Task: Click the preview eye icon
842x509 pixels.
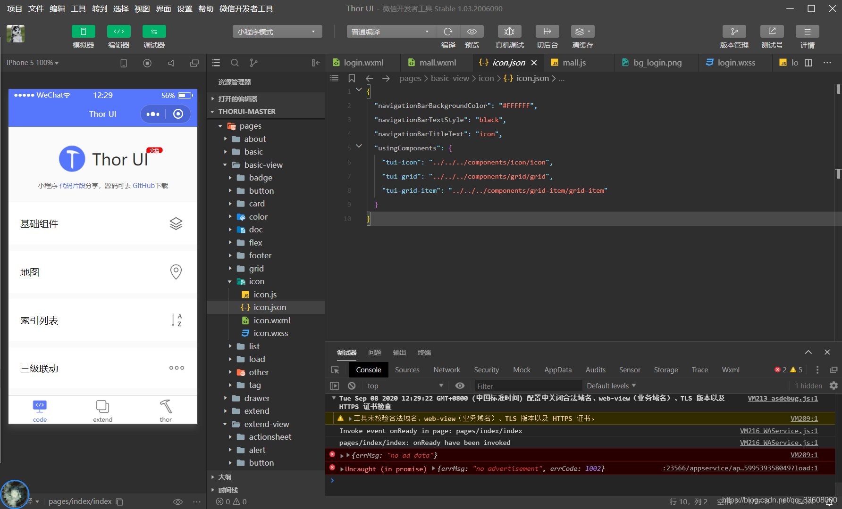Action: click(472, 32)
